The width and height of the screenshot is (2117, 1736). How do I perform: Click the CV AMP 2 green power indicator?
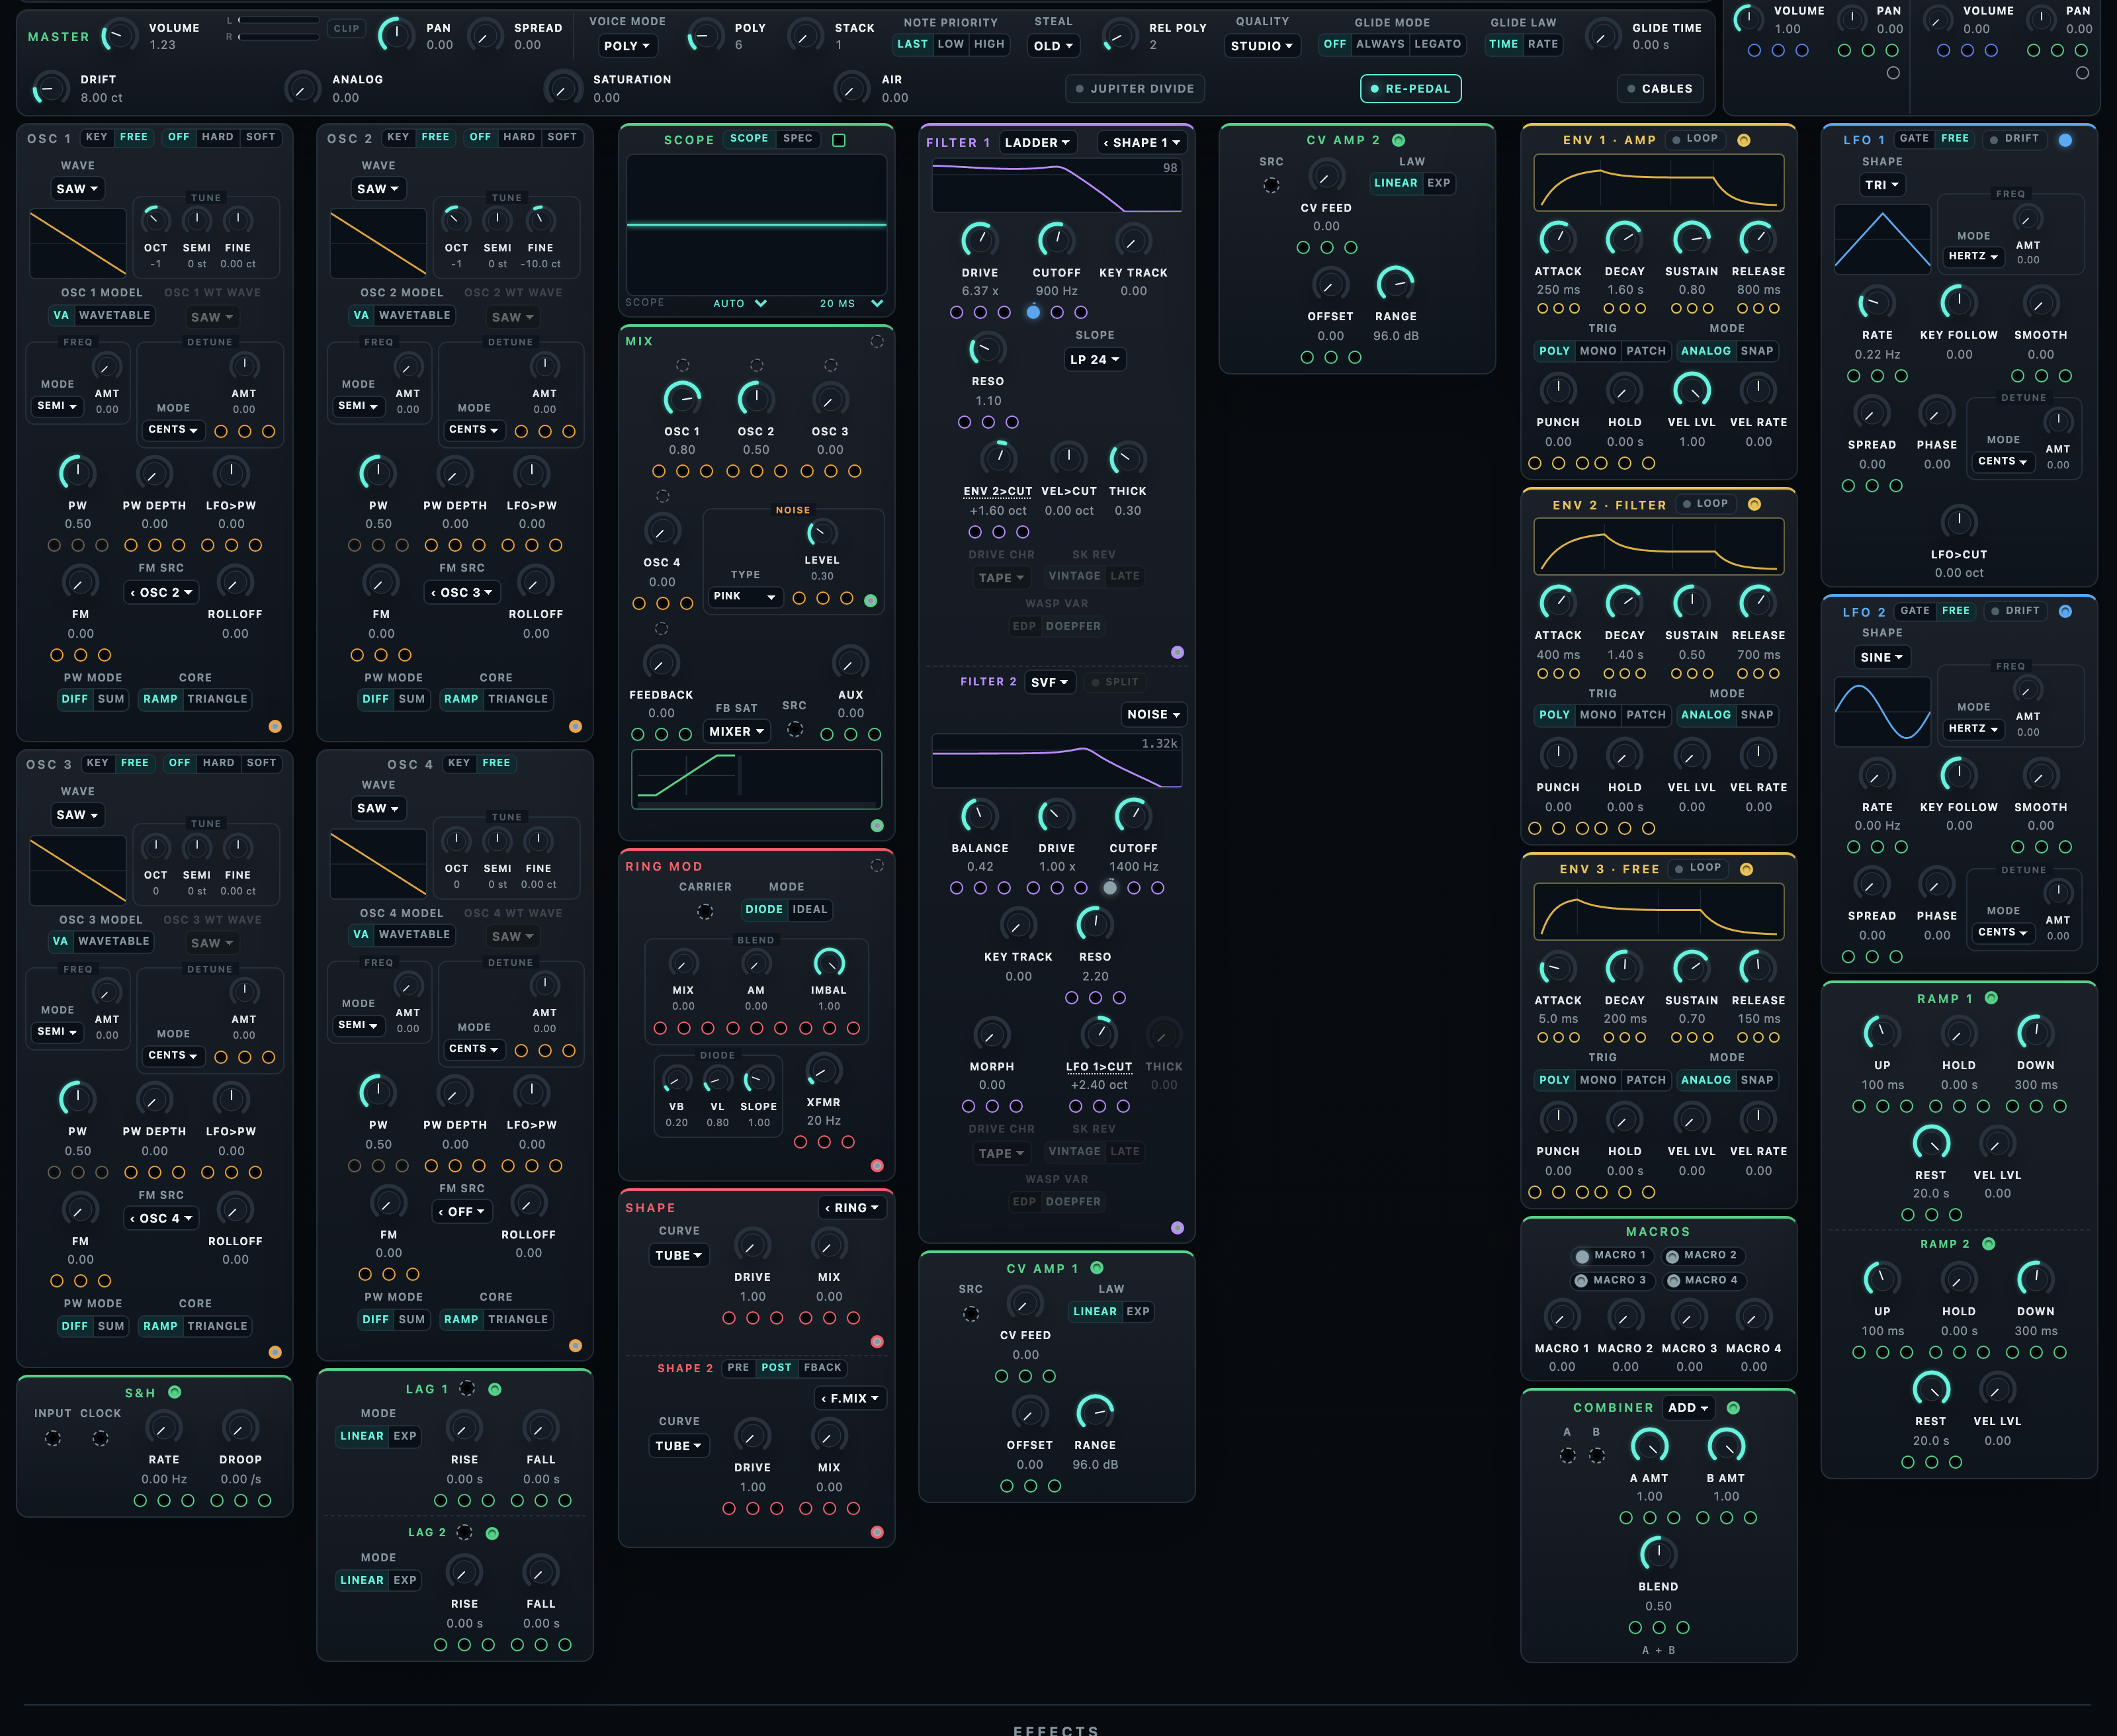coord(1399,140)
